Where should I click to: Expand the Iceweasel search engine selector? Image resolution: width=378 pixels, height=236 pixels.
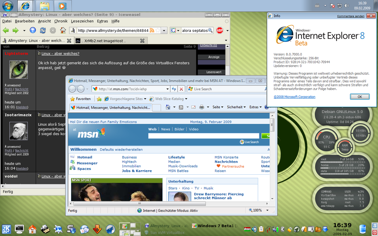tap(178, 31)
